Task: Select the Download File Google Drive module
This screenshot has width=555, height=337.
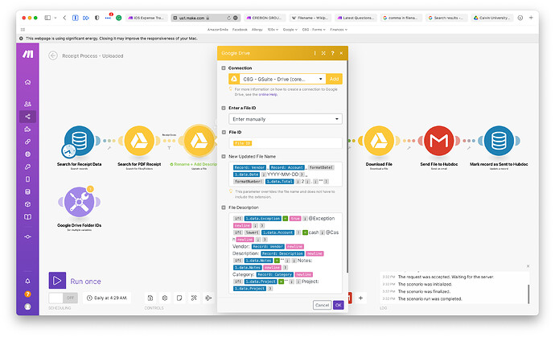Action: click(x=379, y=141)
